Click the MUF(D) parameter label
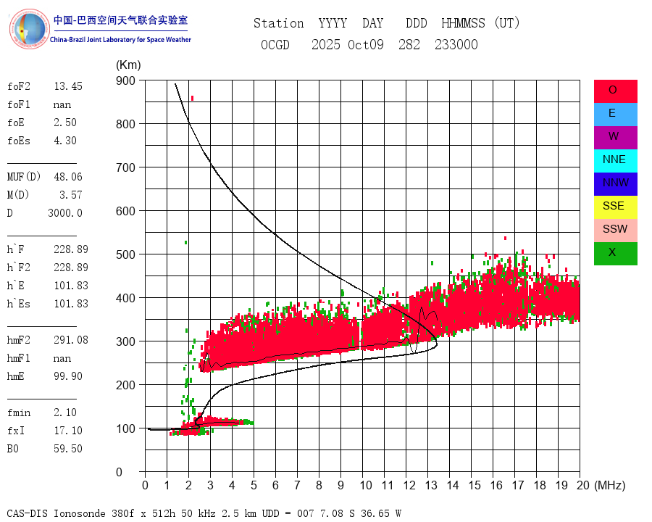This screenshot has width=652, height=522. (x=24, y=177)
